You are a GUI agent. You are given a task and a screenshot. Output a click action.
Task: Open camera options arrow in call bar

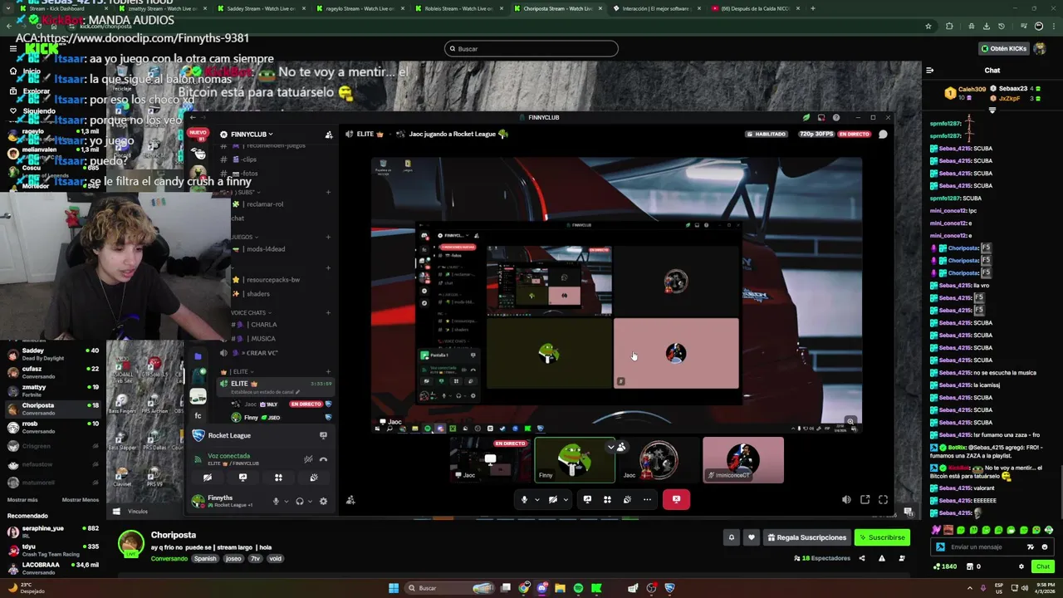(x=566, y=500)
